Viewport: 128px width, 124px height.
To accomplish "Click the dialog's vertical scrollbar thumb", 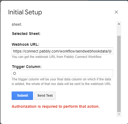I will pos(119,74).
